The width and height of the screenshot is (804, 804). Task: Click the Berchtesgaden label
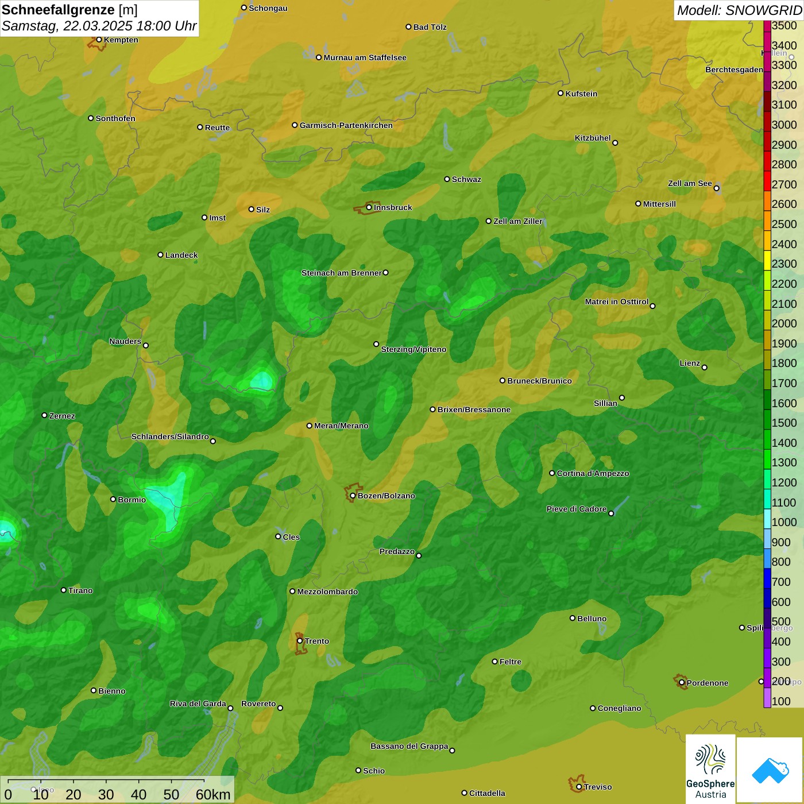(734, 69)
